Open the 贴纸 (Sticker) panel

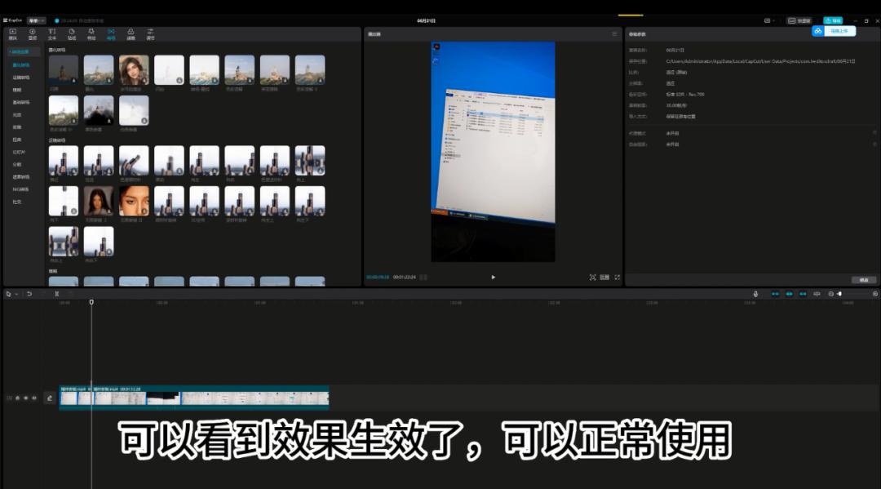[x=70, y=33]
